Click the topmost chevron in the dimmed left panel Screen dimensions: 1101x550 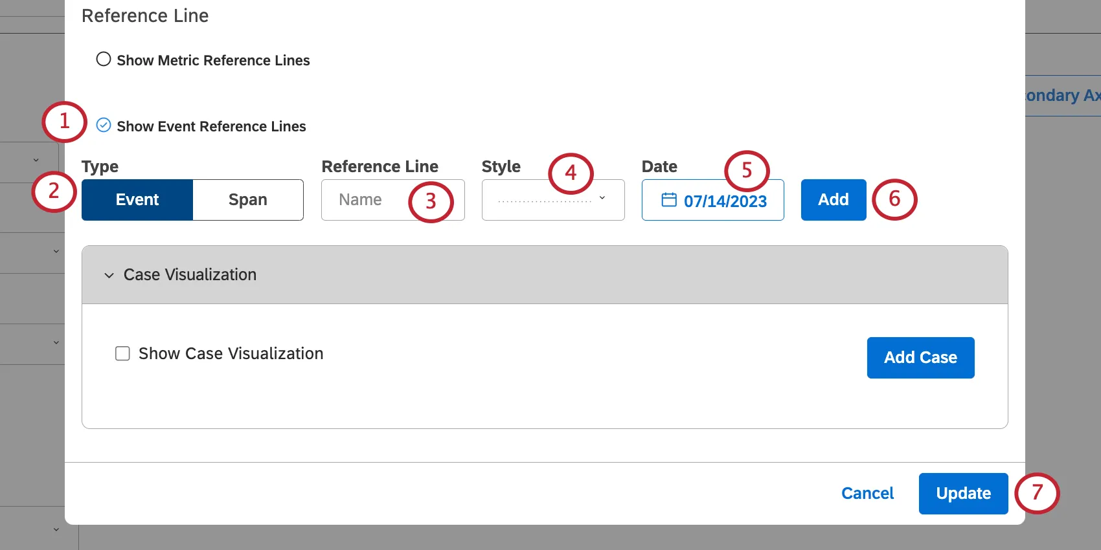click(36, 160)
